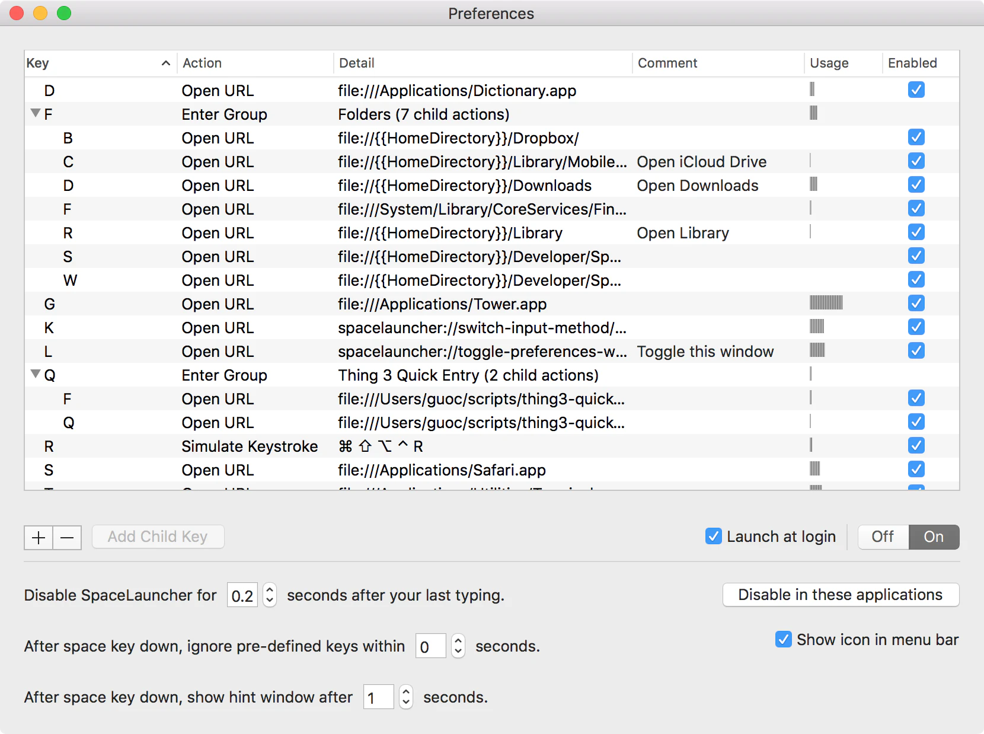Image resolution: width=984 pixels, height=734 pixels.
Task: Collapse the Thing 3 Quick Entry group
Action: 34,375
